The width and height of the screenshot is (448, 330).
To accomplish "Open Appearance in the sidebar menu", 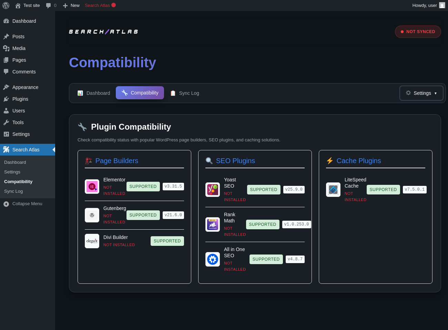I will click(25, 87).
